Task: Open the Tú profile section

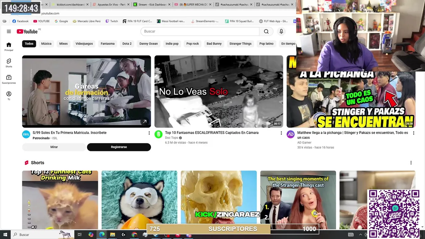Action: tap(9, 96)
